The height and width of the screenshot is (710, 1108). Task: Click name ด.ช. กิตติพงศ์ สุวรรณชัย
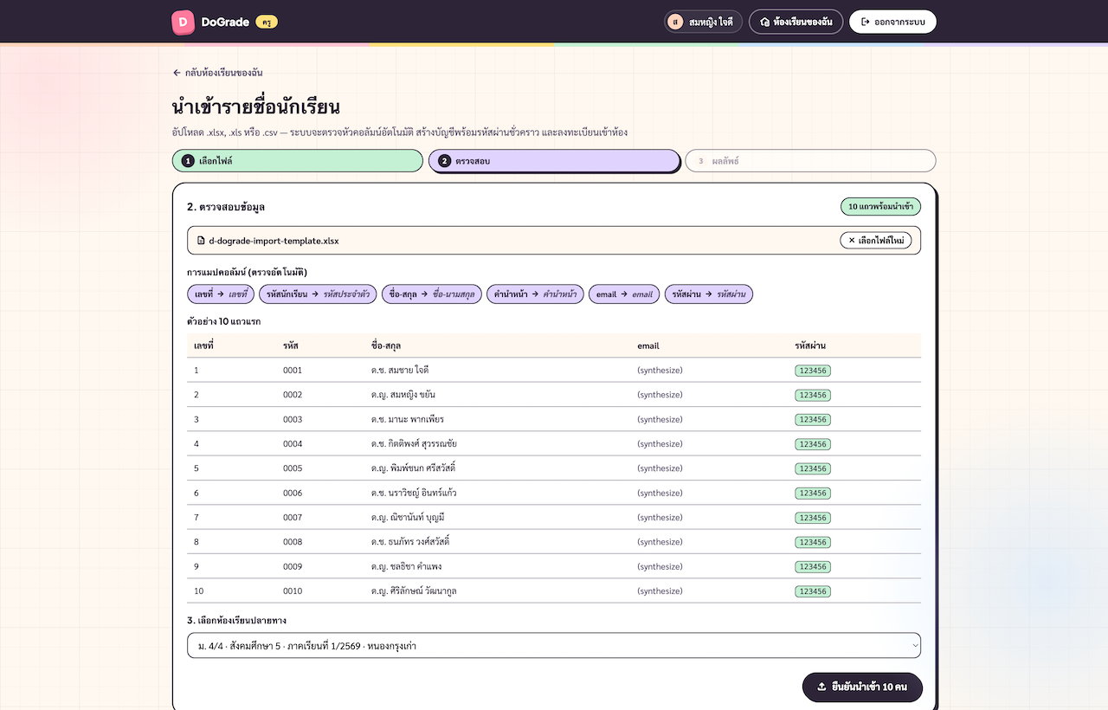tap(414, 444)
